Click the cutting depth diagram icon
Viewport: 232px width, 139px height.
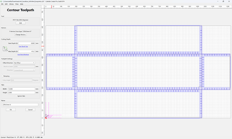pos(5,49)
